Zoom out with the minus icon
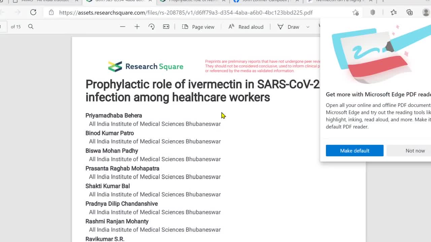 pyautogui.click(x=123, y=27)
